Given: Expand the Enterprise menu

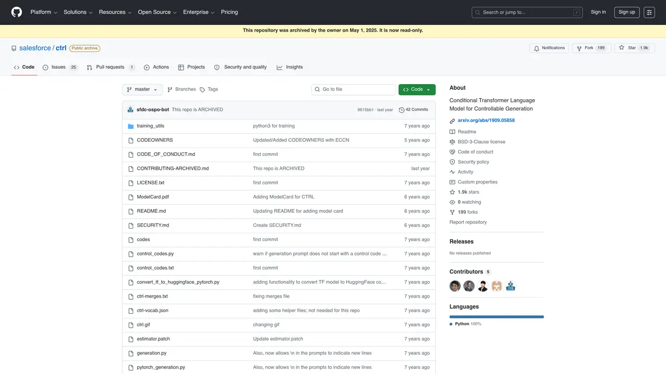Looking at the screenshot, I should tap(199, 12).
